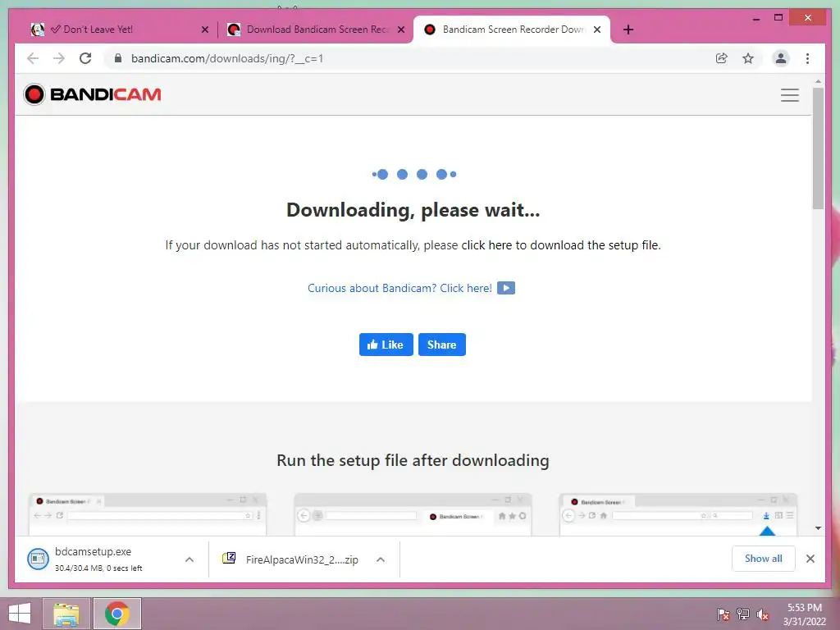Click Chrome icon in taskbar
Image resolution: width=840 pixels, height=630 pixels.
116,614
